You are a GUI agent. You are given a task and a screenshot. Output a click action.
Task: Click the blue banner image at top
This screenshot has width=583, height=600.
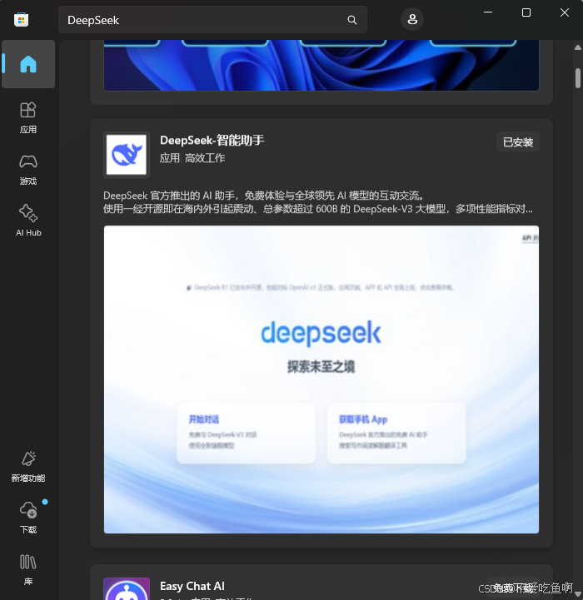321,65
